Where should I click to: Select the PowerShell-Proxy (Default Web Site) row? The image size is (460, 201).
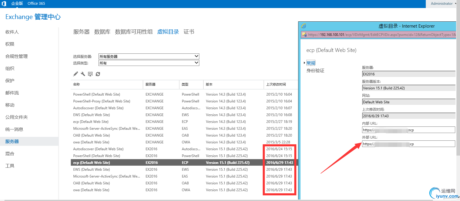click(184, 101)
